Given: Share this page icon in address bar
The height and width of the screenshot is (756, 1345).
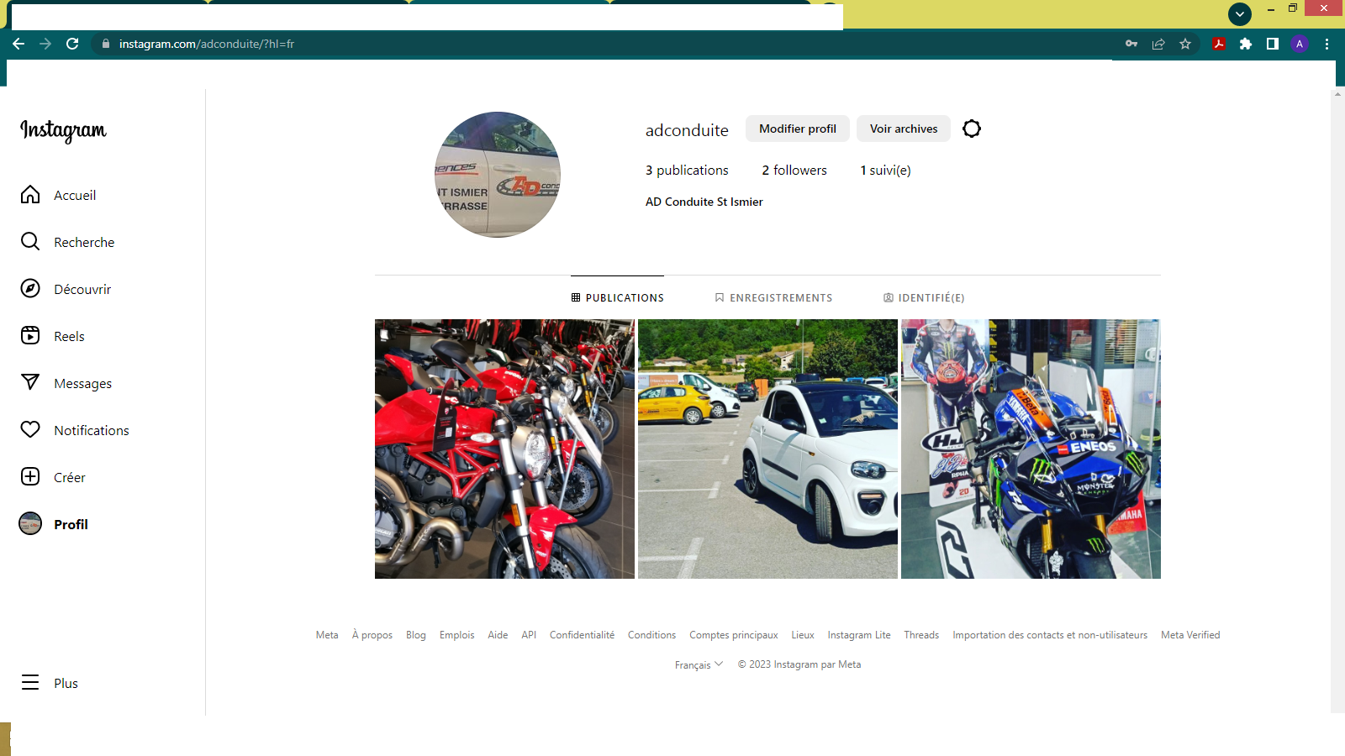Looking at the screenshot, I should (1158, 44).
